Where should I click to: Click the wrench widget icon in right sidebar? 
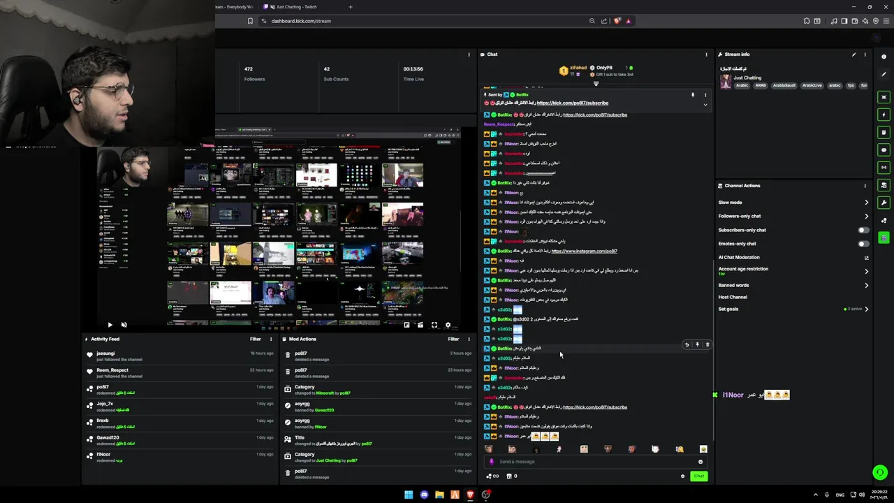884,203
